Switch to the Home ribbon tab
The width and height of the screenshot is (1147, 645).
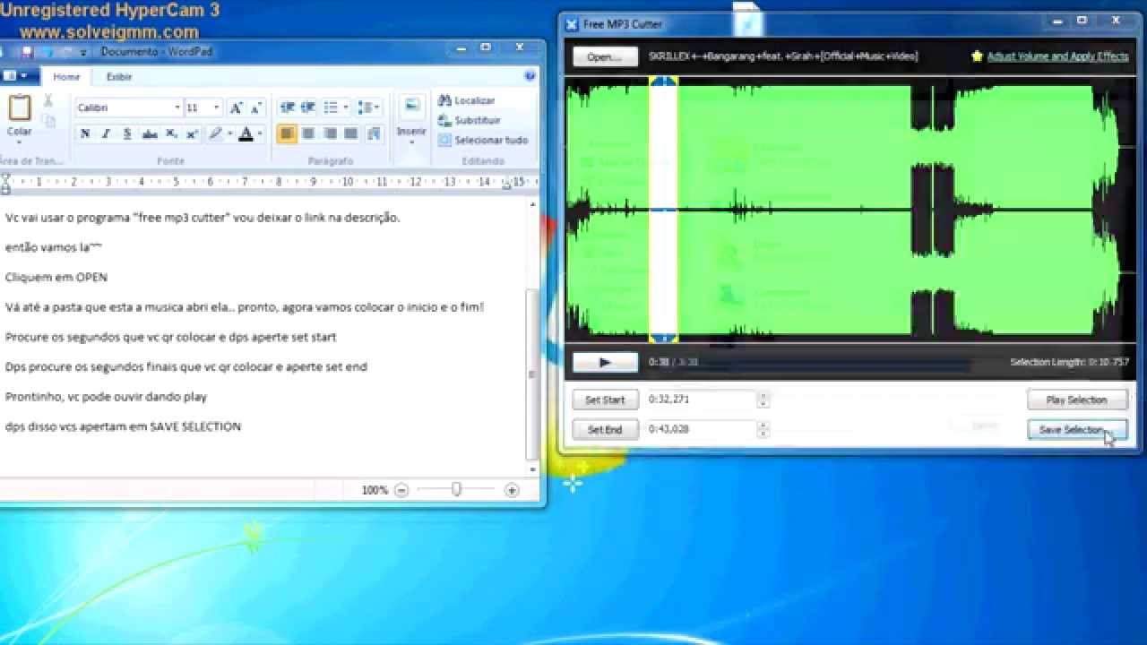66,77
